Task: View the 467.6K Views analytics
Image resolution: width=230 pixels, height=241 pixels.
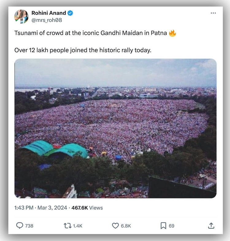Action: 87,208
